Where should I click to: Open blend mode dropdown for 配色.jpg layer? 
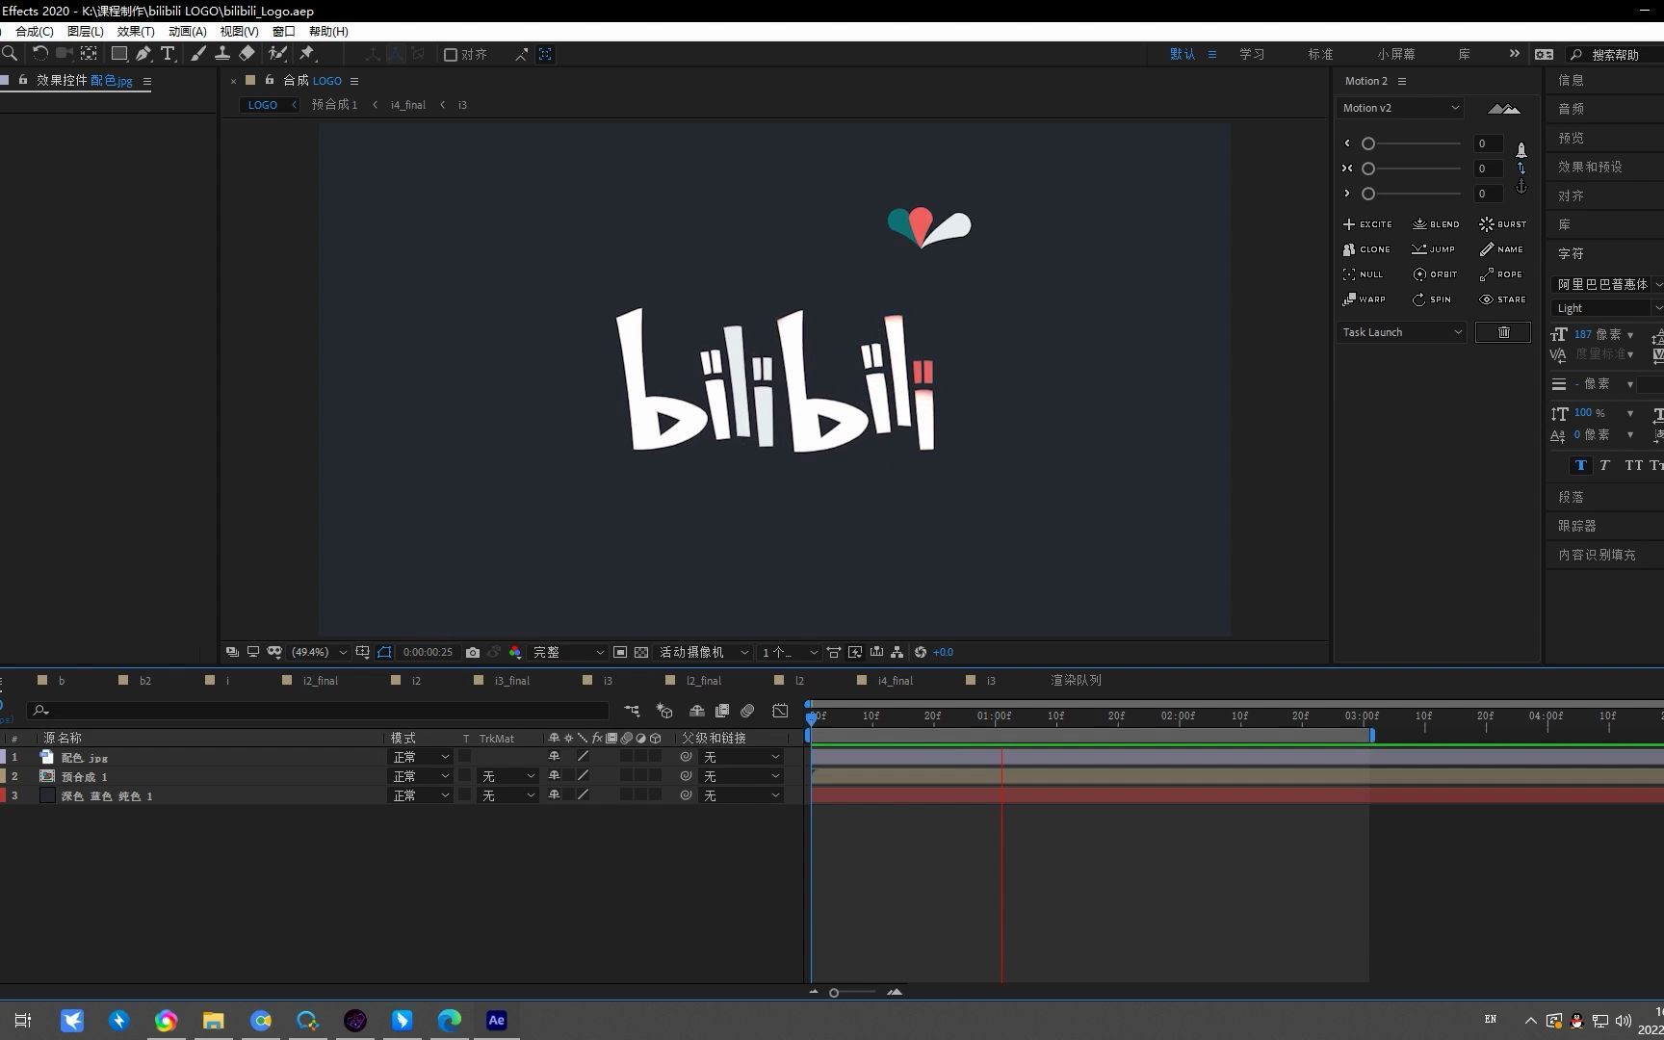click(x=421, y=757)
